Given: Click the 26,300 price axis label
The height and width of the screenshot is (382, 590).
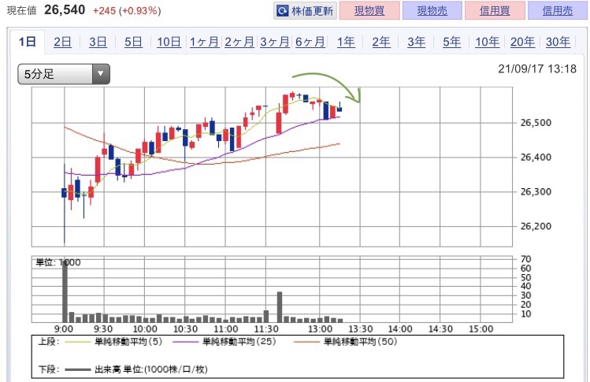Looking at the screenshot, I should pos(536,191).
